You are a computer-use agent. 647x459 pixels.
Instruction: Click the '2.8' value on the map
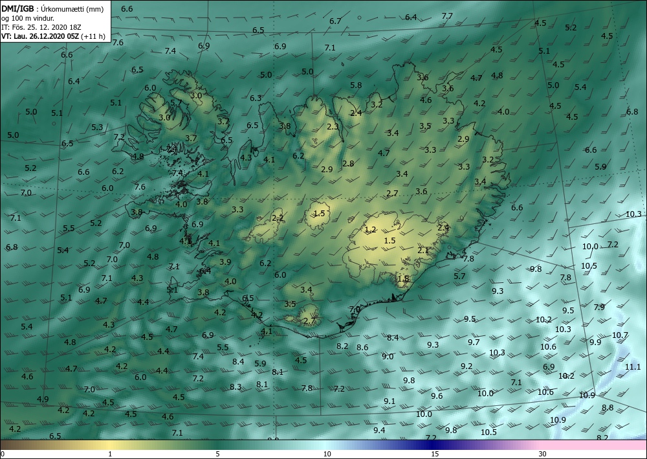tap(348, 164)
